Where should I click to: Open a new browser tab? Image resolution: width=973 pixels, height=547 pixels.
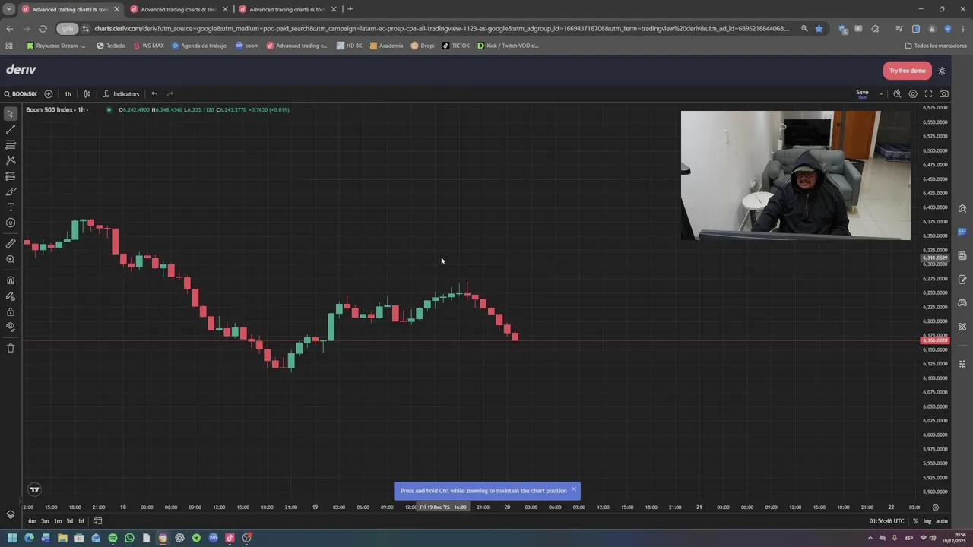pos(350,9)
